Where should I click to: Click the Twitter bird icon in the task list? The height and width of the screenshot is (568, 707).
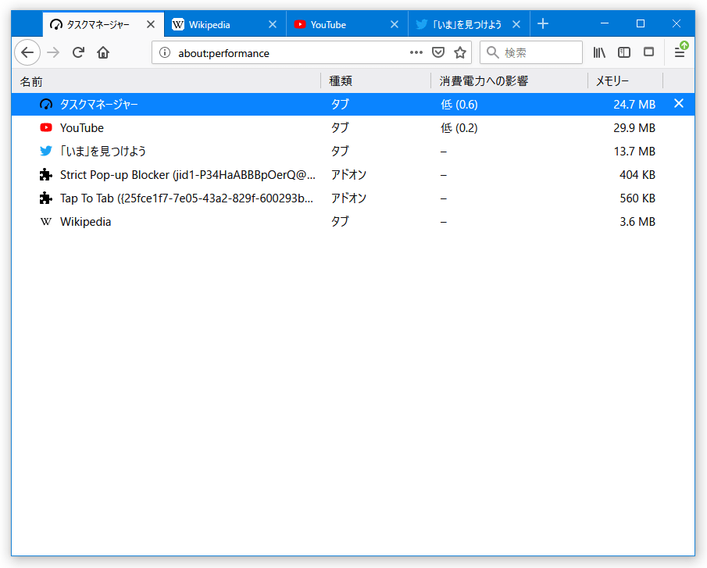point(45,151)
